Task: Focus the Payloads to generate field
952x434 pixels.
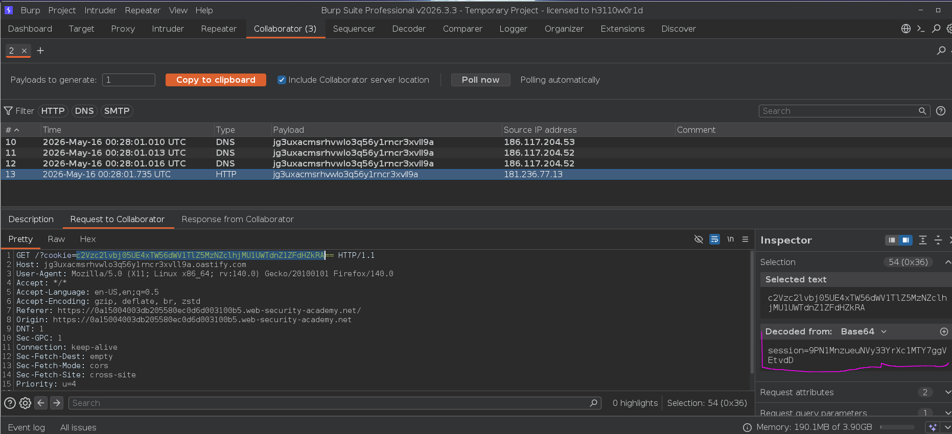Action: coord(129,80)
